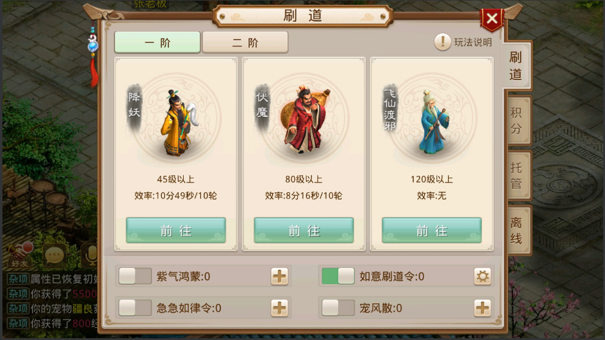The width and height of the screenshot is (605, 340).
Task: Click the 玩法说明 exclamation icon
Action: tap(443, 42)
